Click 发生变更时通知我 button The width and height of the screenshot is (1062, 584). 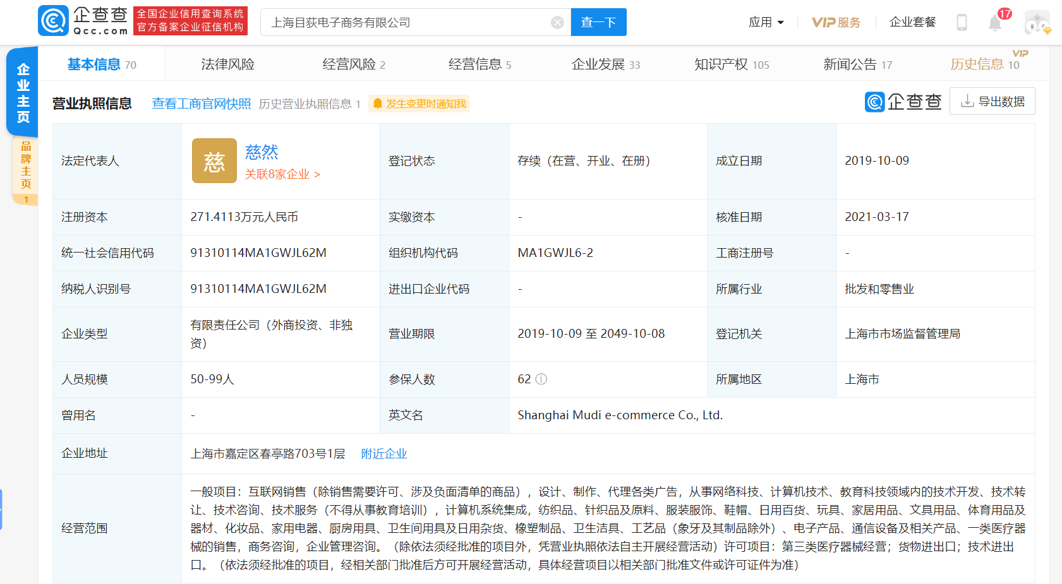419,104
